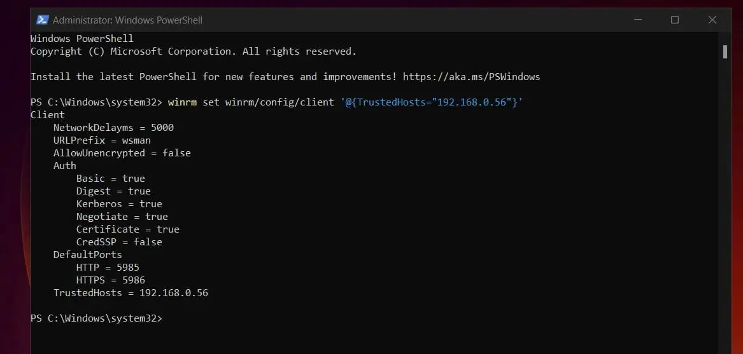Click the 'HTTP = 5985' port line
743x354 pixels.
(x=108, y=268)
